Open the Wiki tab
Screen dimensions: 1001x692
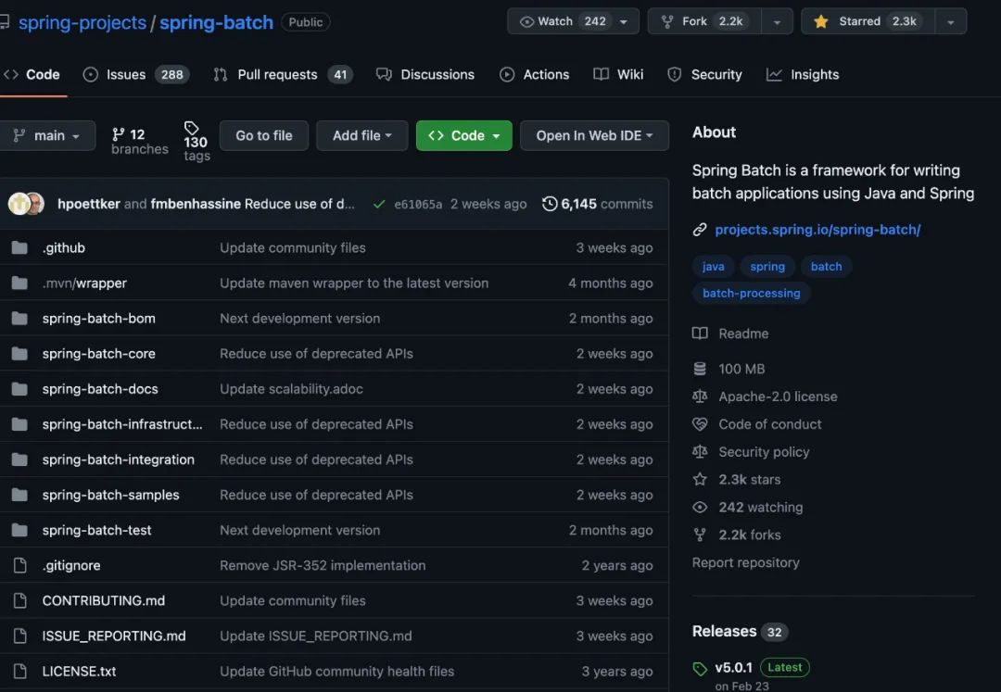tap(618, 75)
